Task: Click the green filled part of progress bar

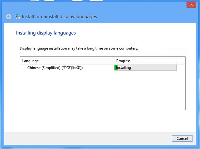Action: click(116, 68)
